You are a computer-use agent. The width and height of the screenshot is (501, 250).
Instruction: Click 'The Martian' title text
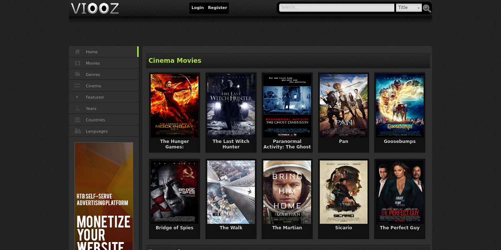[x=287, y=227]
